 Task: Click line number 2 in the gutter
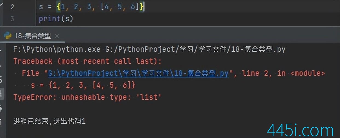pyautogui.click(x=12, y=7)
